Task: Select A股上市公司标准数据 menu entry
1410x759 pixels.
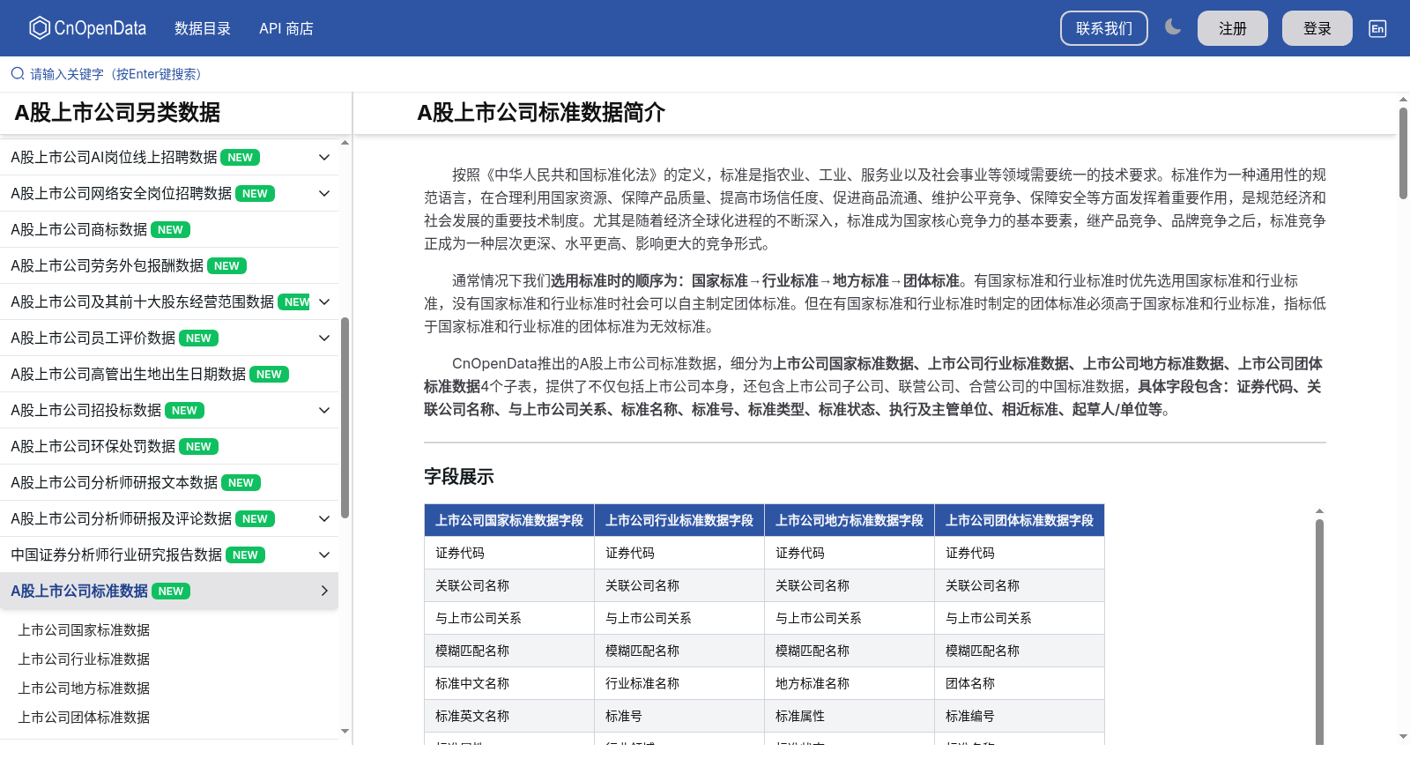Action: (x=169, y=591)
